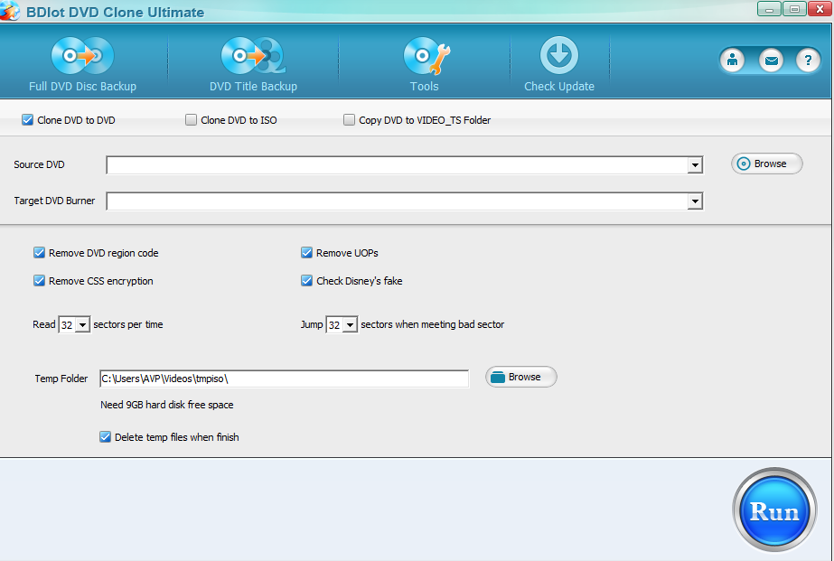Expand the Source DVD dropdown

tap(695, 165)
